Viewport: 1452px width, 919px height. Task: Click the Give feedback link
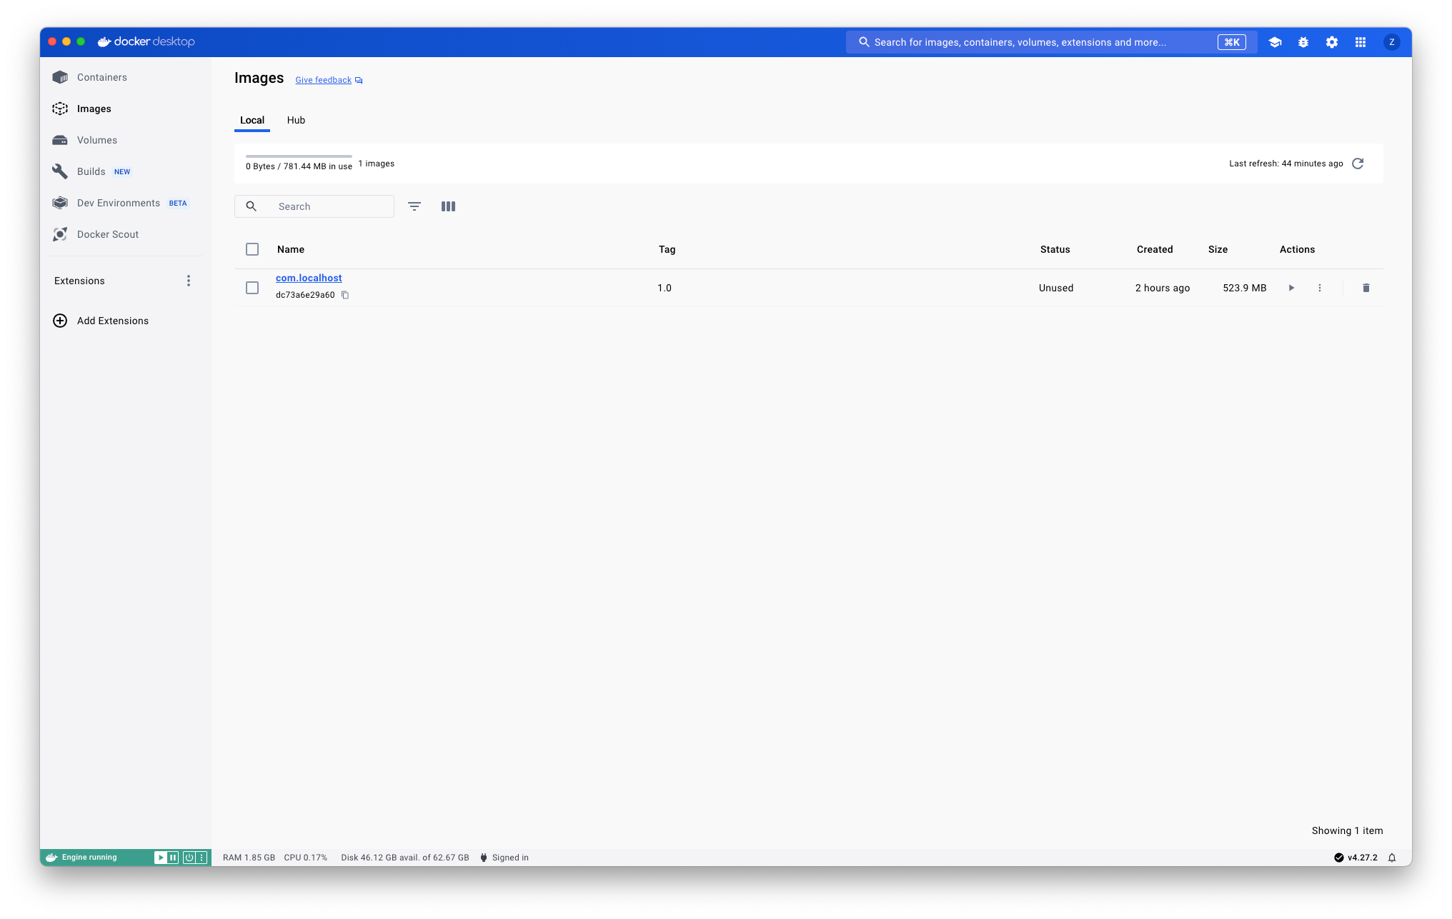tap(324, 80)
